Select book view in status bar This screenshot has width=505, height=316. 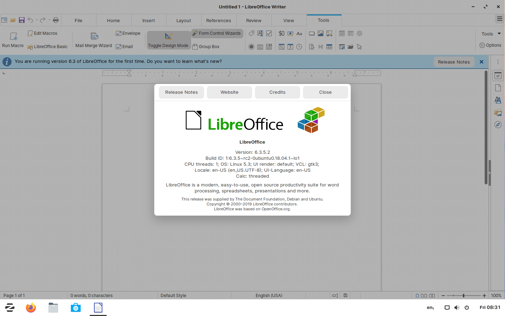[432, 296]
